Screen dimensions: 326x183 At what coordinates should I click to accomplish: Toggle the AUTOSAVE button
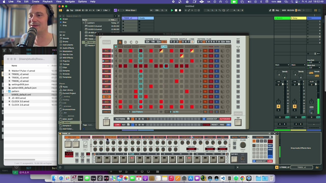coord(225,119)
